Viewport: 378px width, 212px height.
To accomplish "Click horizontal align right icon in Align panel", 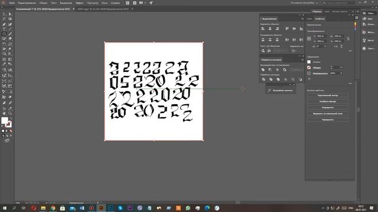I will point(277,29).
